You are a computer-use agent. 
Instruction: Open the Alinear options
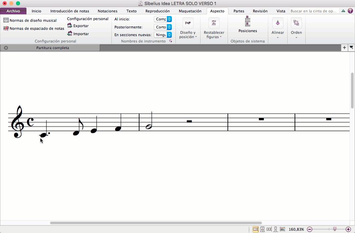pos(278,28)
